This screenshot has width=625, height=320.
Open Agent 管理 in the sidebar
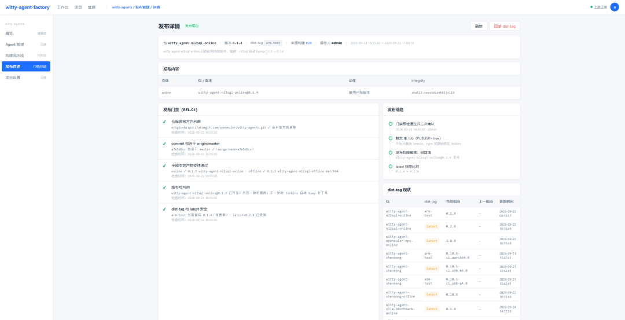point(26,45)
